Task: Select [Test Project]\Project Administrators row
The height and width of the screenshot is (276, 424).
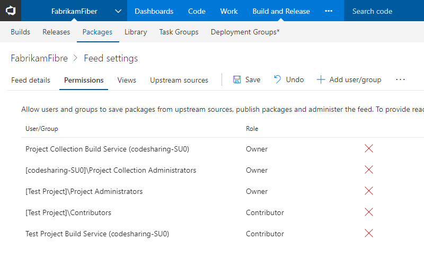Action: [223, 191]
